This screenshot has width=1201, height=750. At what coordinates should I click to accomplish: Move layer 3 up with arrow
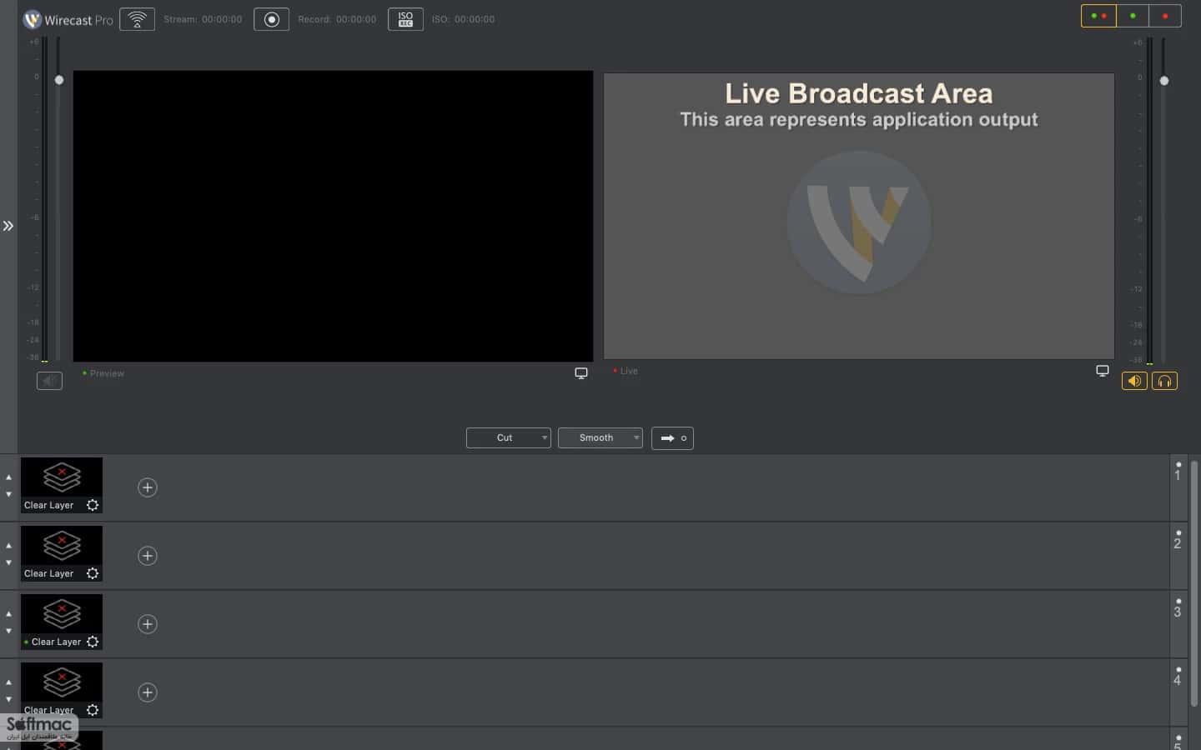click(x=9, y=614)
